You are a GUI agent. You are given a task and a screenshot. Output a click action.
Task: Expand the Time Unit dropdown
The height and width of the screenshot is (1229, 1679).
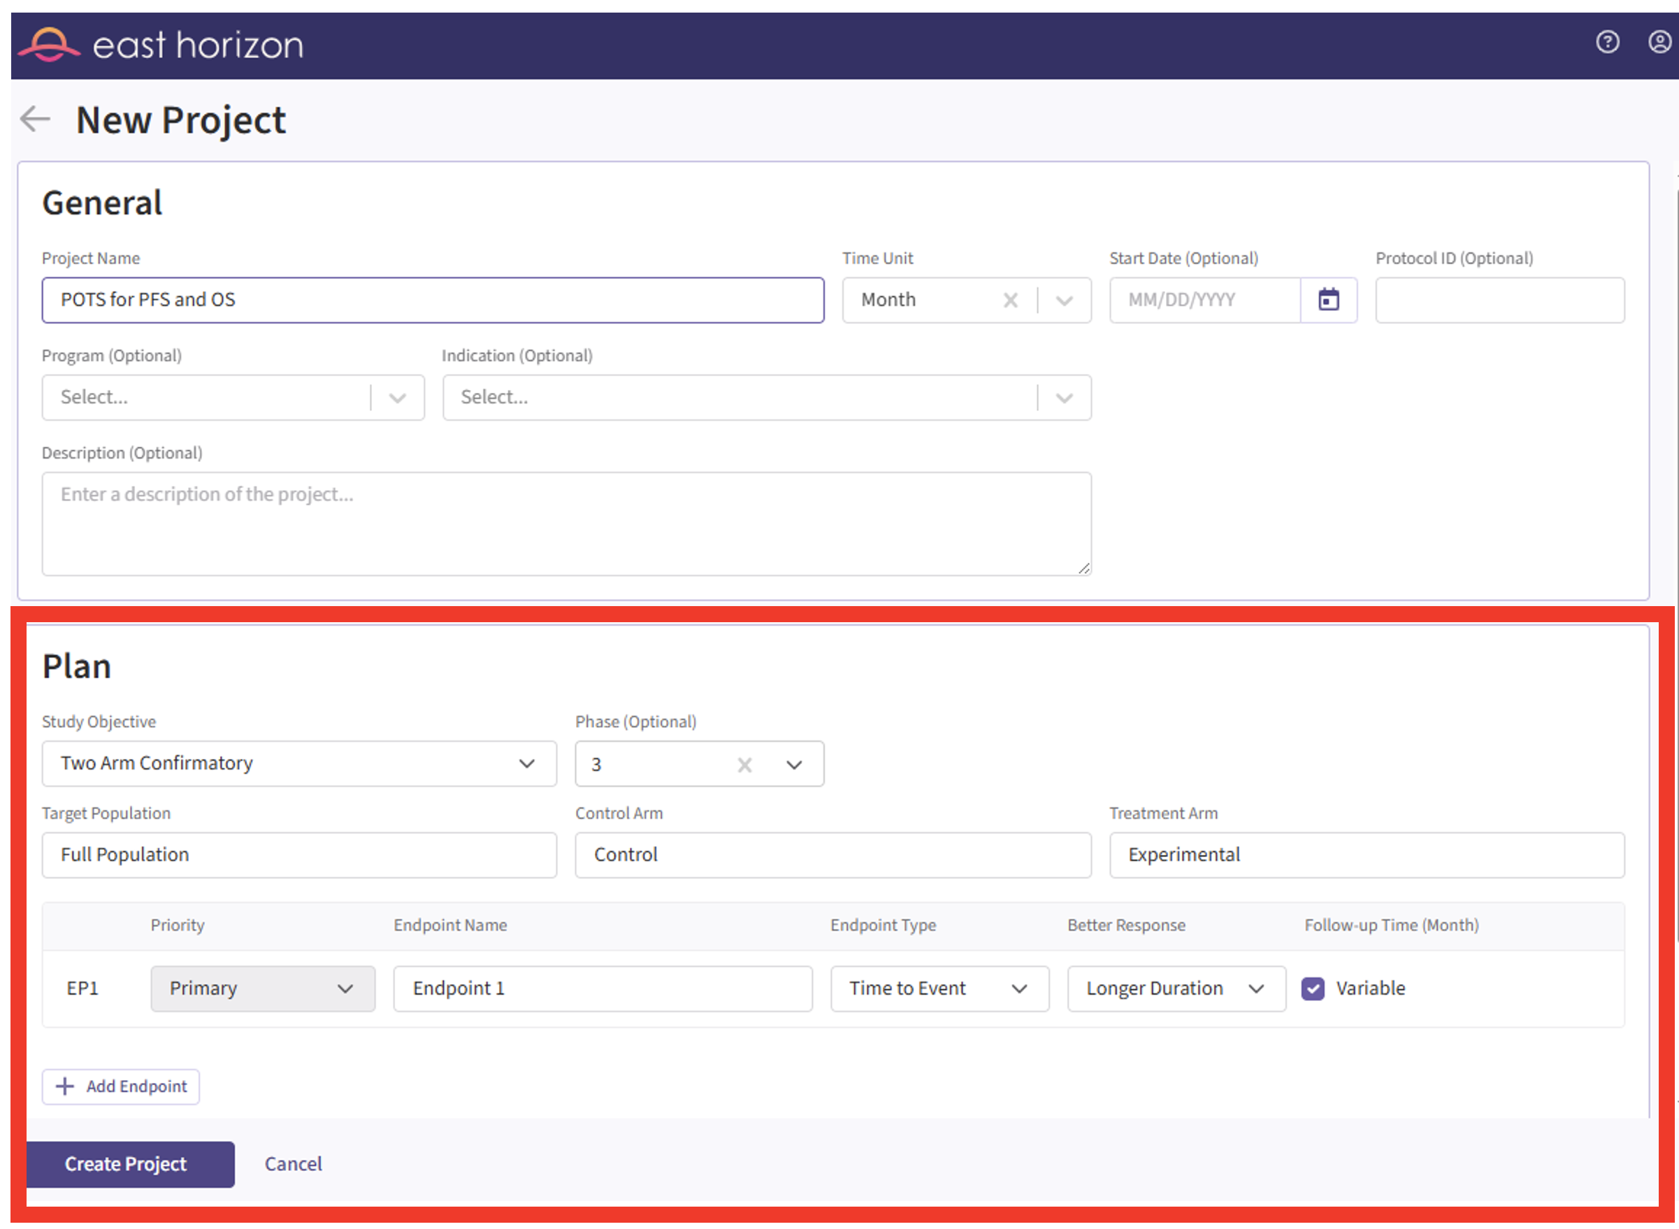coord(1064,301)
